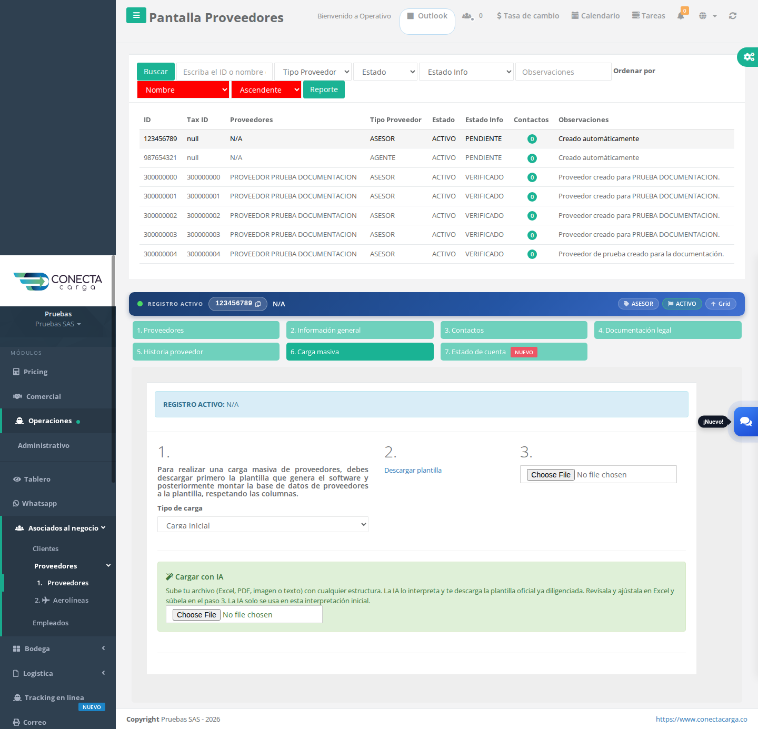Viewport: 758px width, 729px height.
Task: Open the green settings gears panel
Action: [749, 57]
